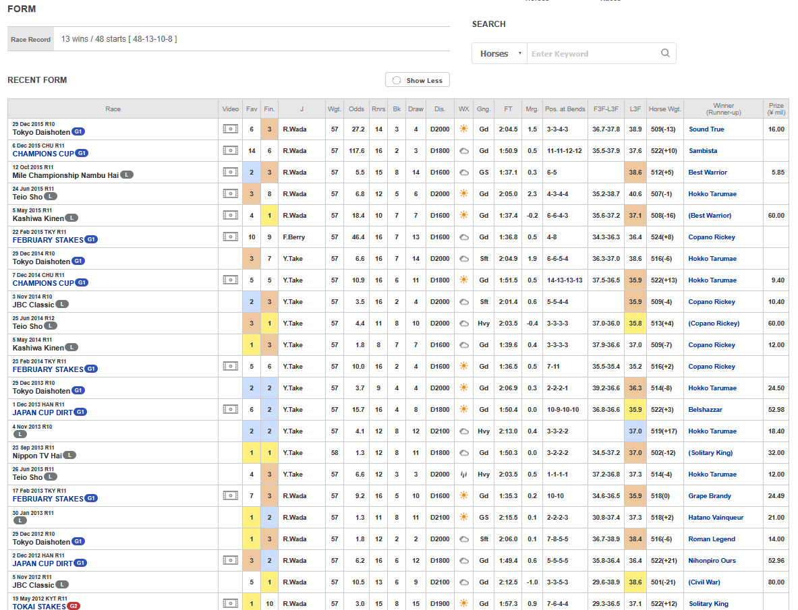
Task: Open runner-up (Solitary King) link
Action: pyautogui.click(x=710, y=453)
